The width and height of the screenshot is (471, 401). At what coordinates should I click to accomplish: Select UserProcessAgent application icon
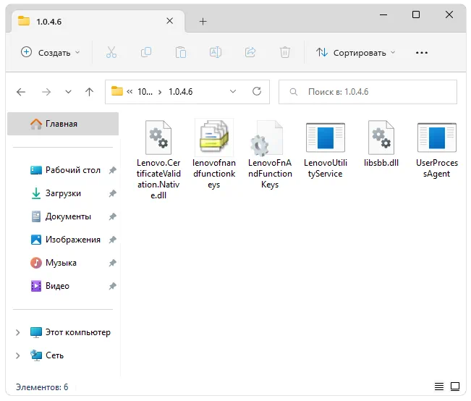(x=437, y=138)
